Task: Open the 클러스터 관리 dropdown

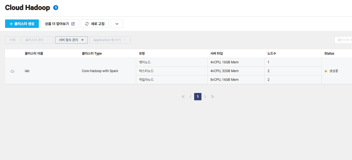Action: click(37, 40)
